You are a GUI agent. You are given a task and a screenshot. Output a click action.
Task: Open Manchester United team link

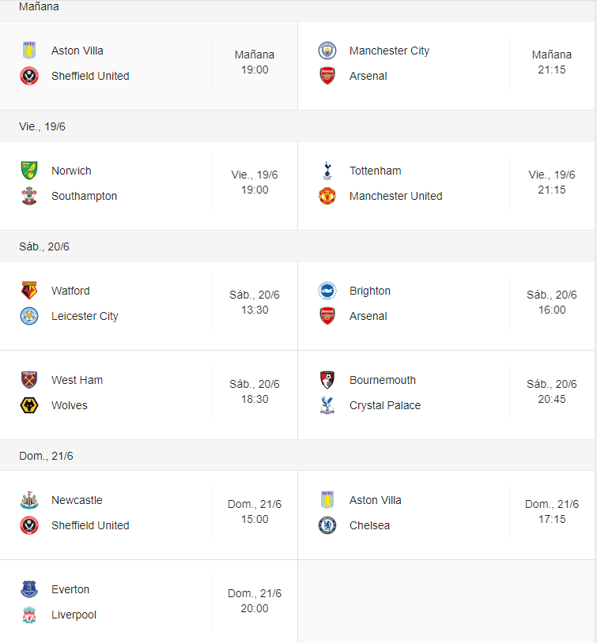pyautogui.click(x=396, y=196)
